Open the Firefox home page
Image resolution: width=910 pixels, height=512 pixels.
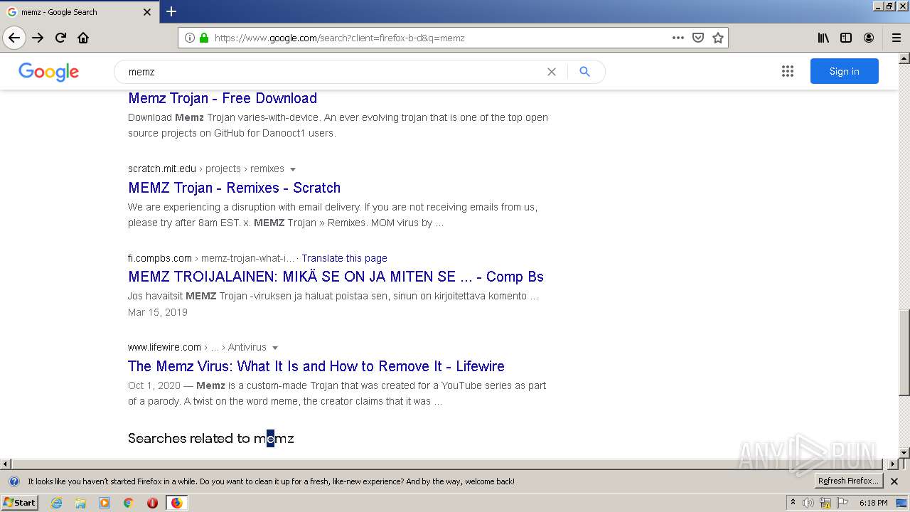pos(83,38)
